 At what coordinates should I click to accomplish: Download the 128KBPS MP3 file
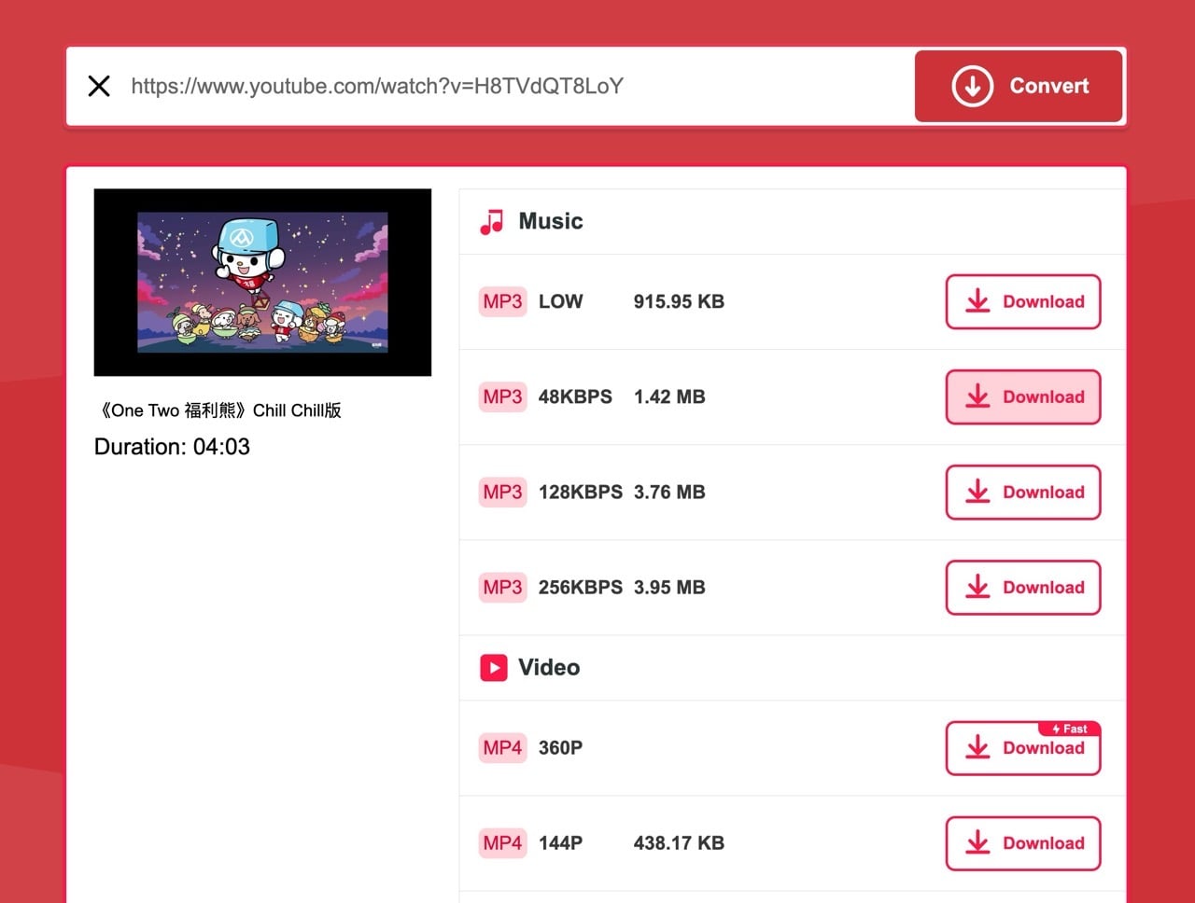[x=1023, y=493]
